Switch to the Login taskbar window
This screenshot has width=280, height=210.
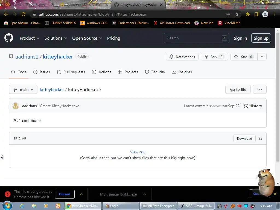121,206
